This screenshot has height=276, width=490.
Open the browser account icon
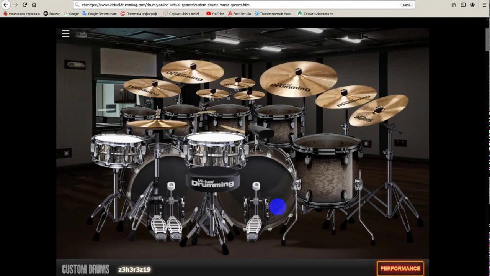[472, 5]
